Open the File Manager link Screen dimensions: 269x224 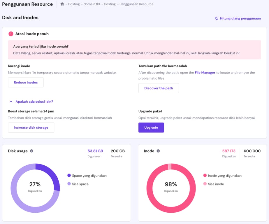tap(205, 72)
